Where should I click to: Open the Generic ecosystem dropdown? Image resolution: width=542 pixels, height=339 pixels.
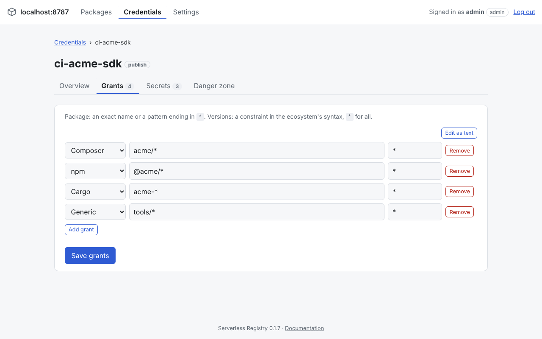[95, 212]
